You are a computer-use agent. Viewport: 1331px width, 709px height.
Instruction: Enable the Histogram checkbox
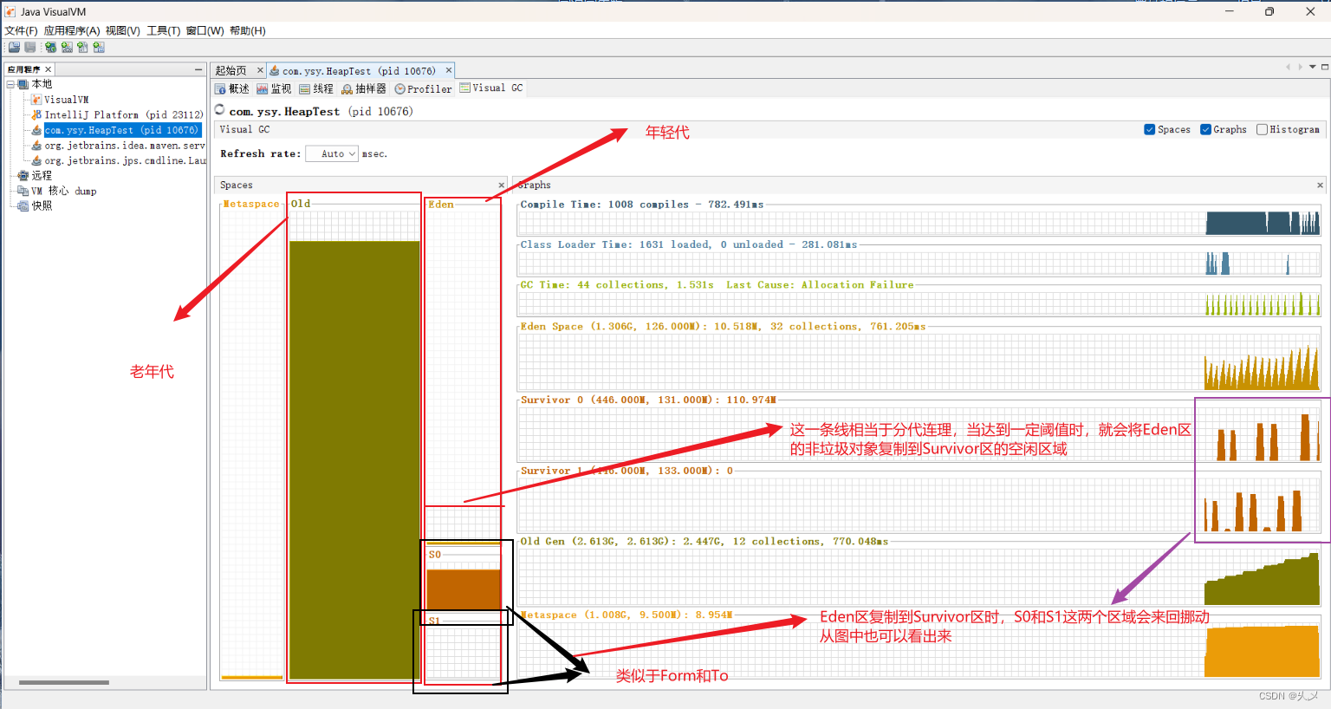1262,129
